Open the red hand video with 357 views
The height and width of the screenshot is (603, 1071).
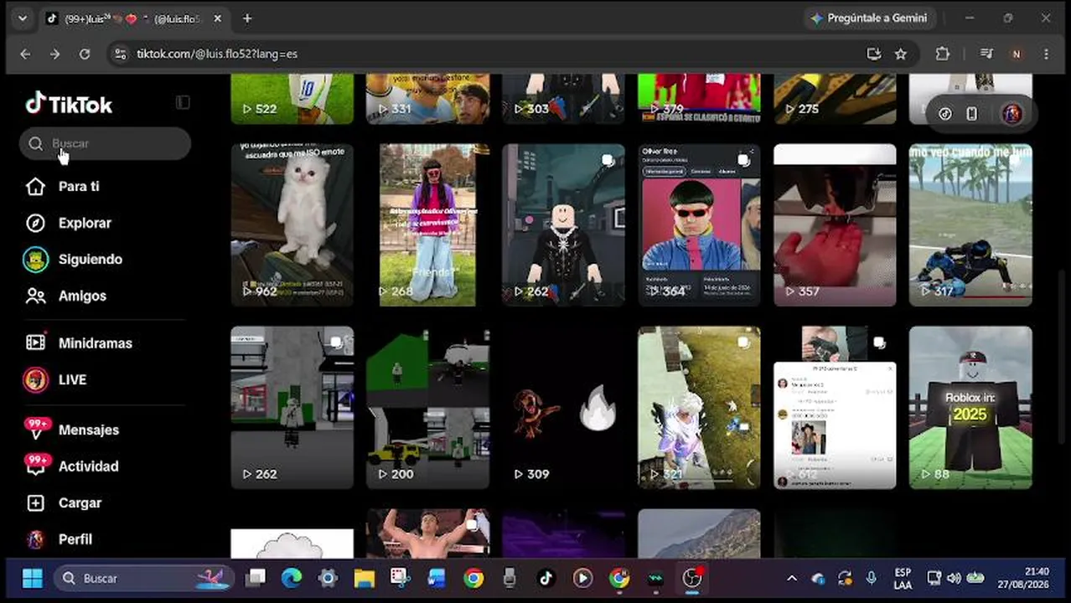(x=835, y=224)
